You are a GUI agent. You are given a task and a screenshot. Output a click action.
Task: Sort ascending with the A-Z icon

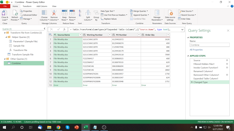(x=80, y=11)
